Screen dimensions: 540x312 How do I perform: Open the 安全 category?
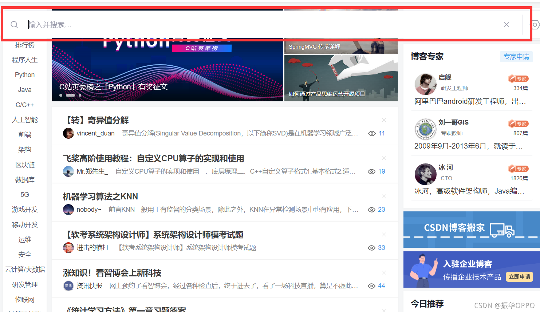tap(25, 255)
